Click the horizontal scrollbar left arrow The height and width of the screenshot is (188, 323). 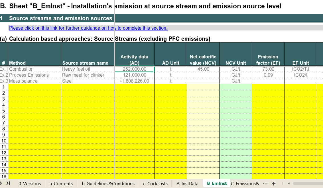tap(289, 183)
